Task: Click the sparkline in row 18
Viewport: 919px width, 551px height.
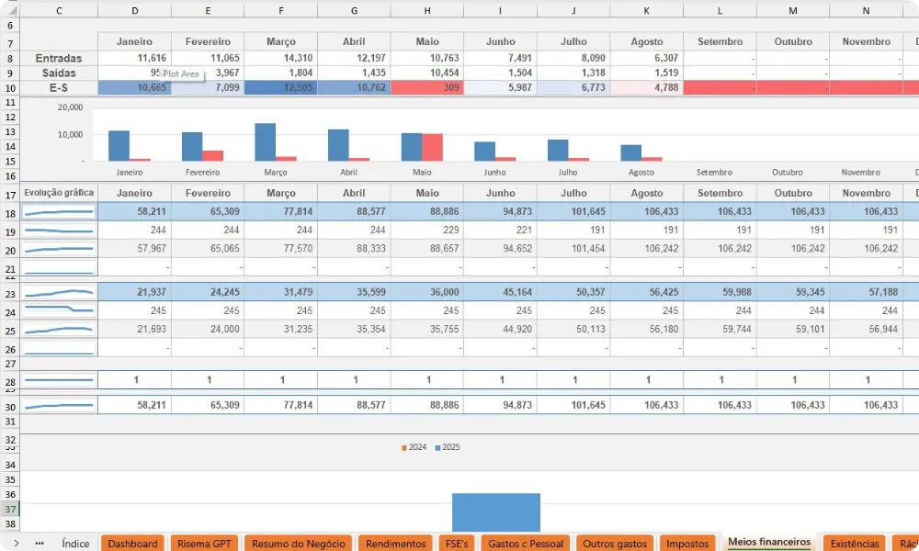Action: [x=59, y=212]
